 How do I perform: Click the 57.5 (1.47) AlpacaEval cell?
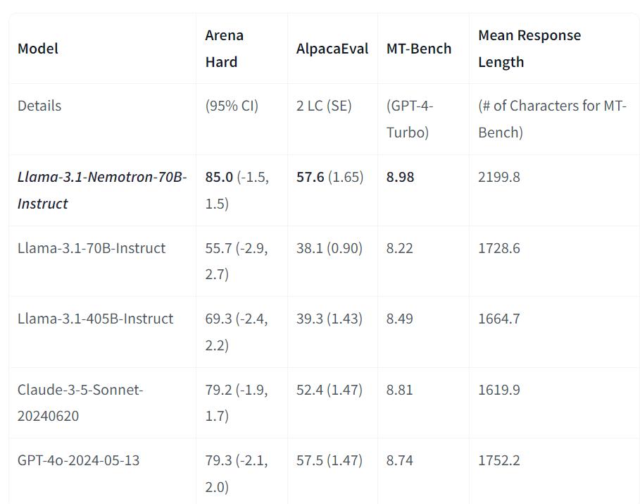[x=329, y=460]
